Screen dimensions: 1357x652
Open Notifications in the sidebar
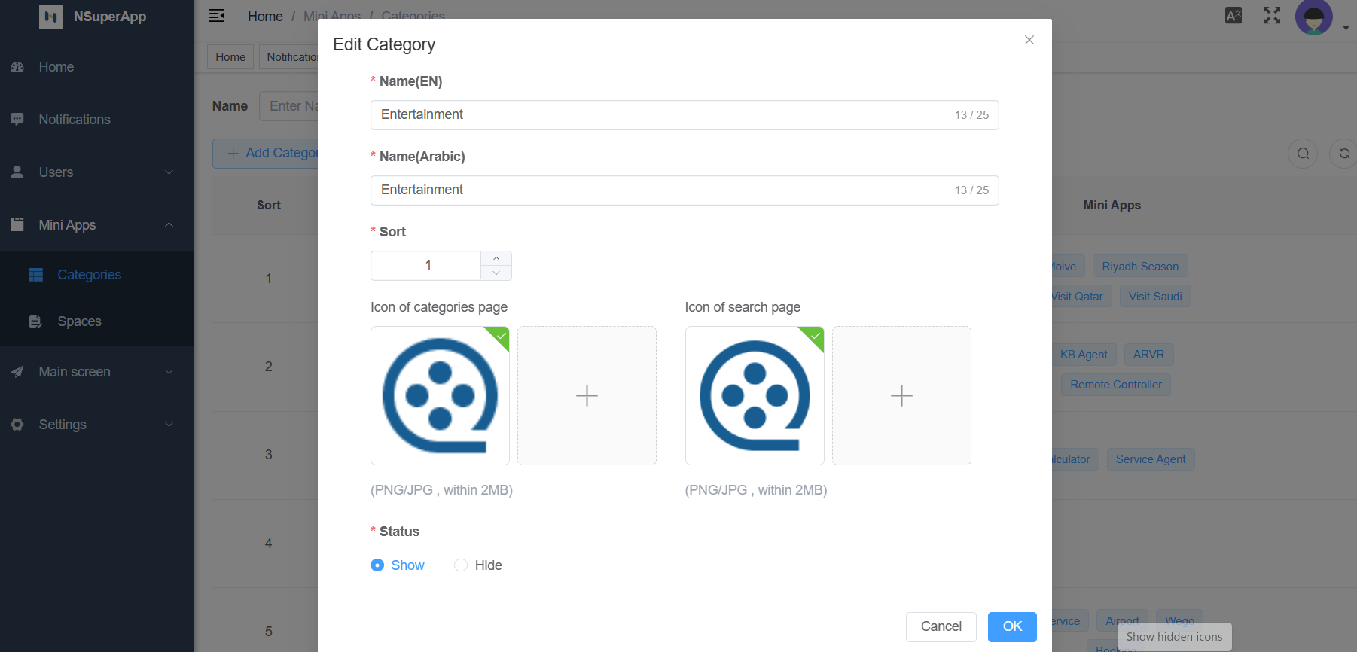point(75,120)
